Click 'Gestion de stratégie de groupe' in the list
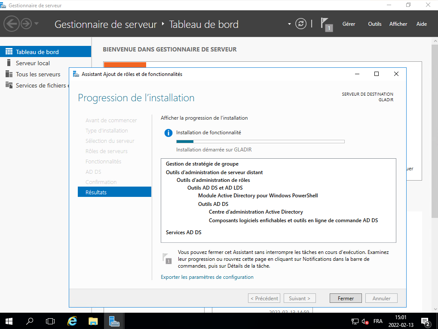Viewport: 438px width, 329px height. [202, 164]
